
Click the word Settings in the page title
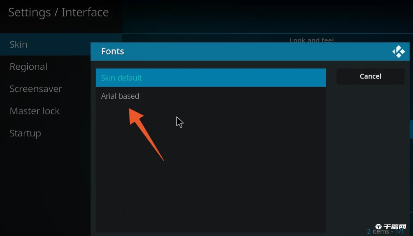pyautogui.click(x=29, y=12)
